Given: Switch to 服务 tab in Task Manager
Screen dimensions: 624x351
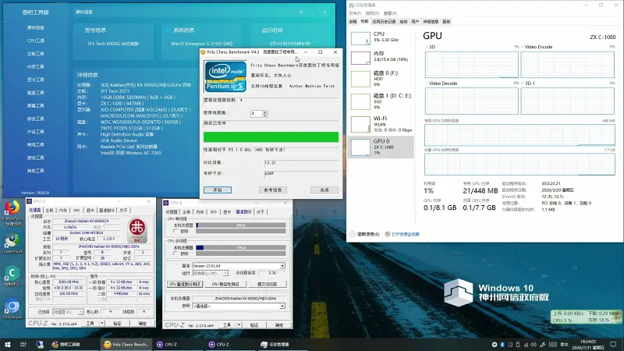Looking at the screenshot, I should click(x=446, y=22).
